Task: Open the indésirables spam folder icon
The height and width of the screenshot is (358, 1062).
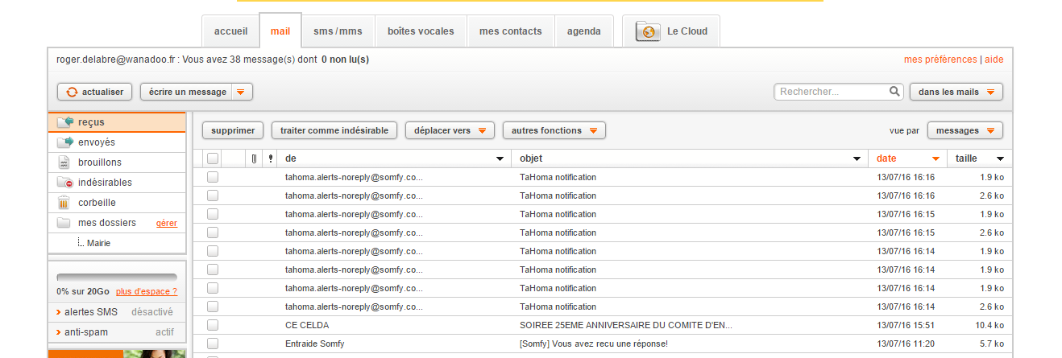Action: (64, 183)
